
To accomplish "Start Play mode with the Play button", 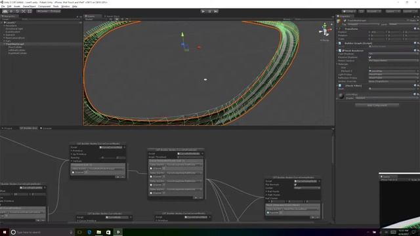I will pos(203,11).
